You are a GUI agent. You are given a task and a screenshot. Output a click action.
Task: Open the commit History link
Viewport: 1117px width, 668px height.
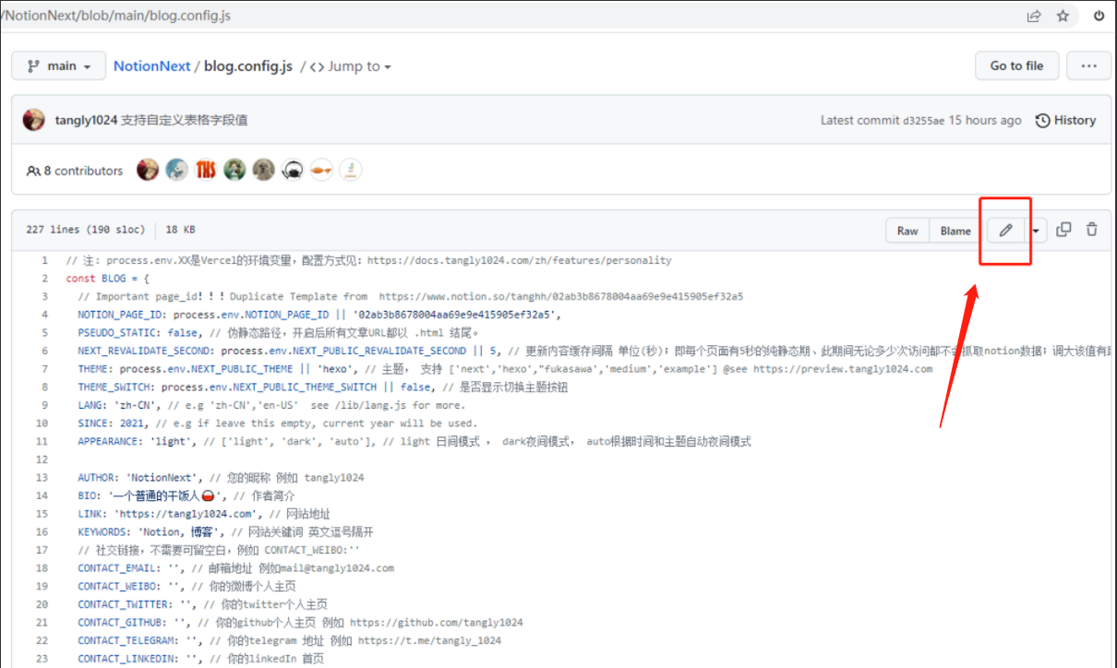coord(1065,120)
